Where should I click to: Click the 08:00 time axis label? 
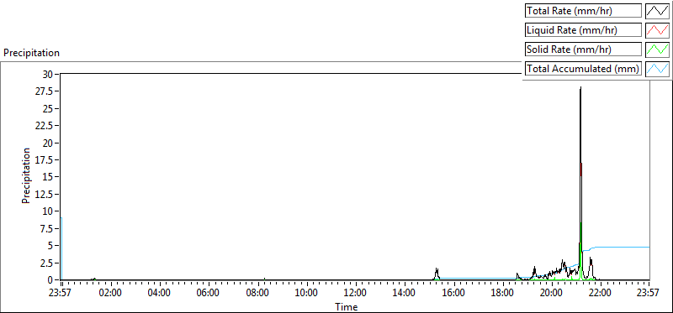click(x=258, y=294)
